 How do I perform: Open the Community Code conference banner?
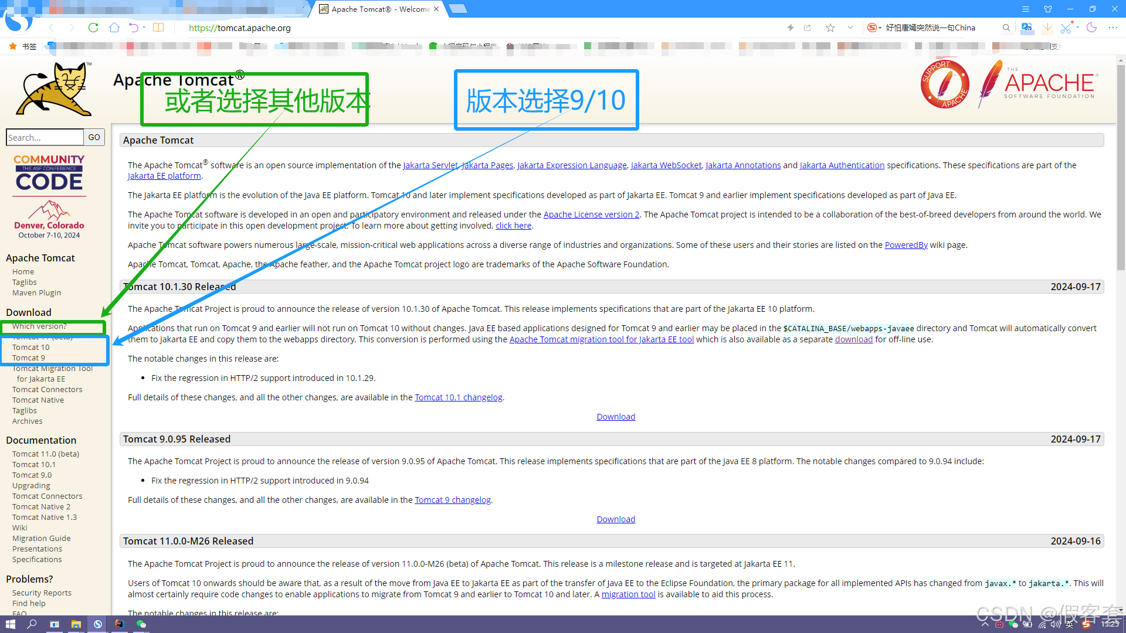click(x=49, y=196)
